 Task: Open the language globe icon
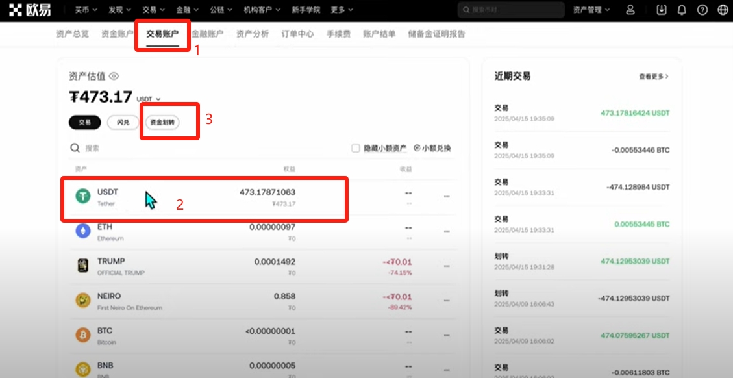[722, 10]
